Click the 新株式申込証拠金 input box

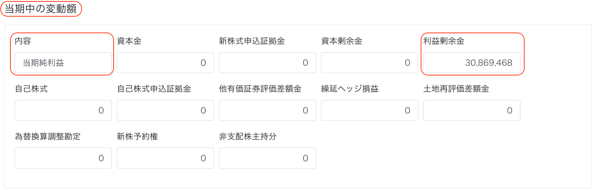pyautogui.click(x=267, y=63)
